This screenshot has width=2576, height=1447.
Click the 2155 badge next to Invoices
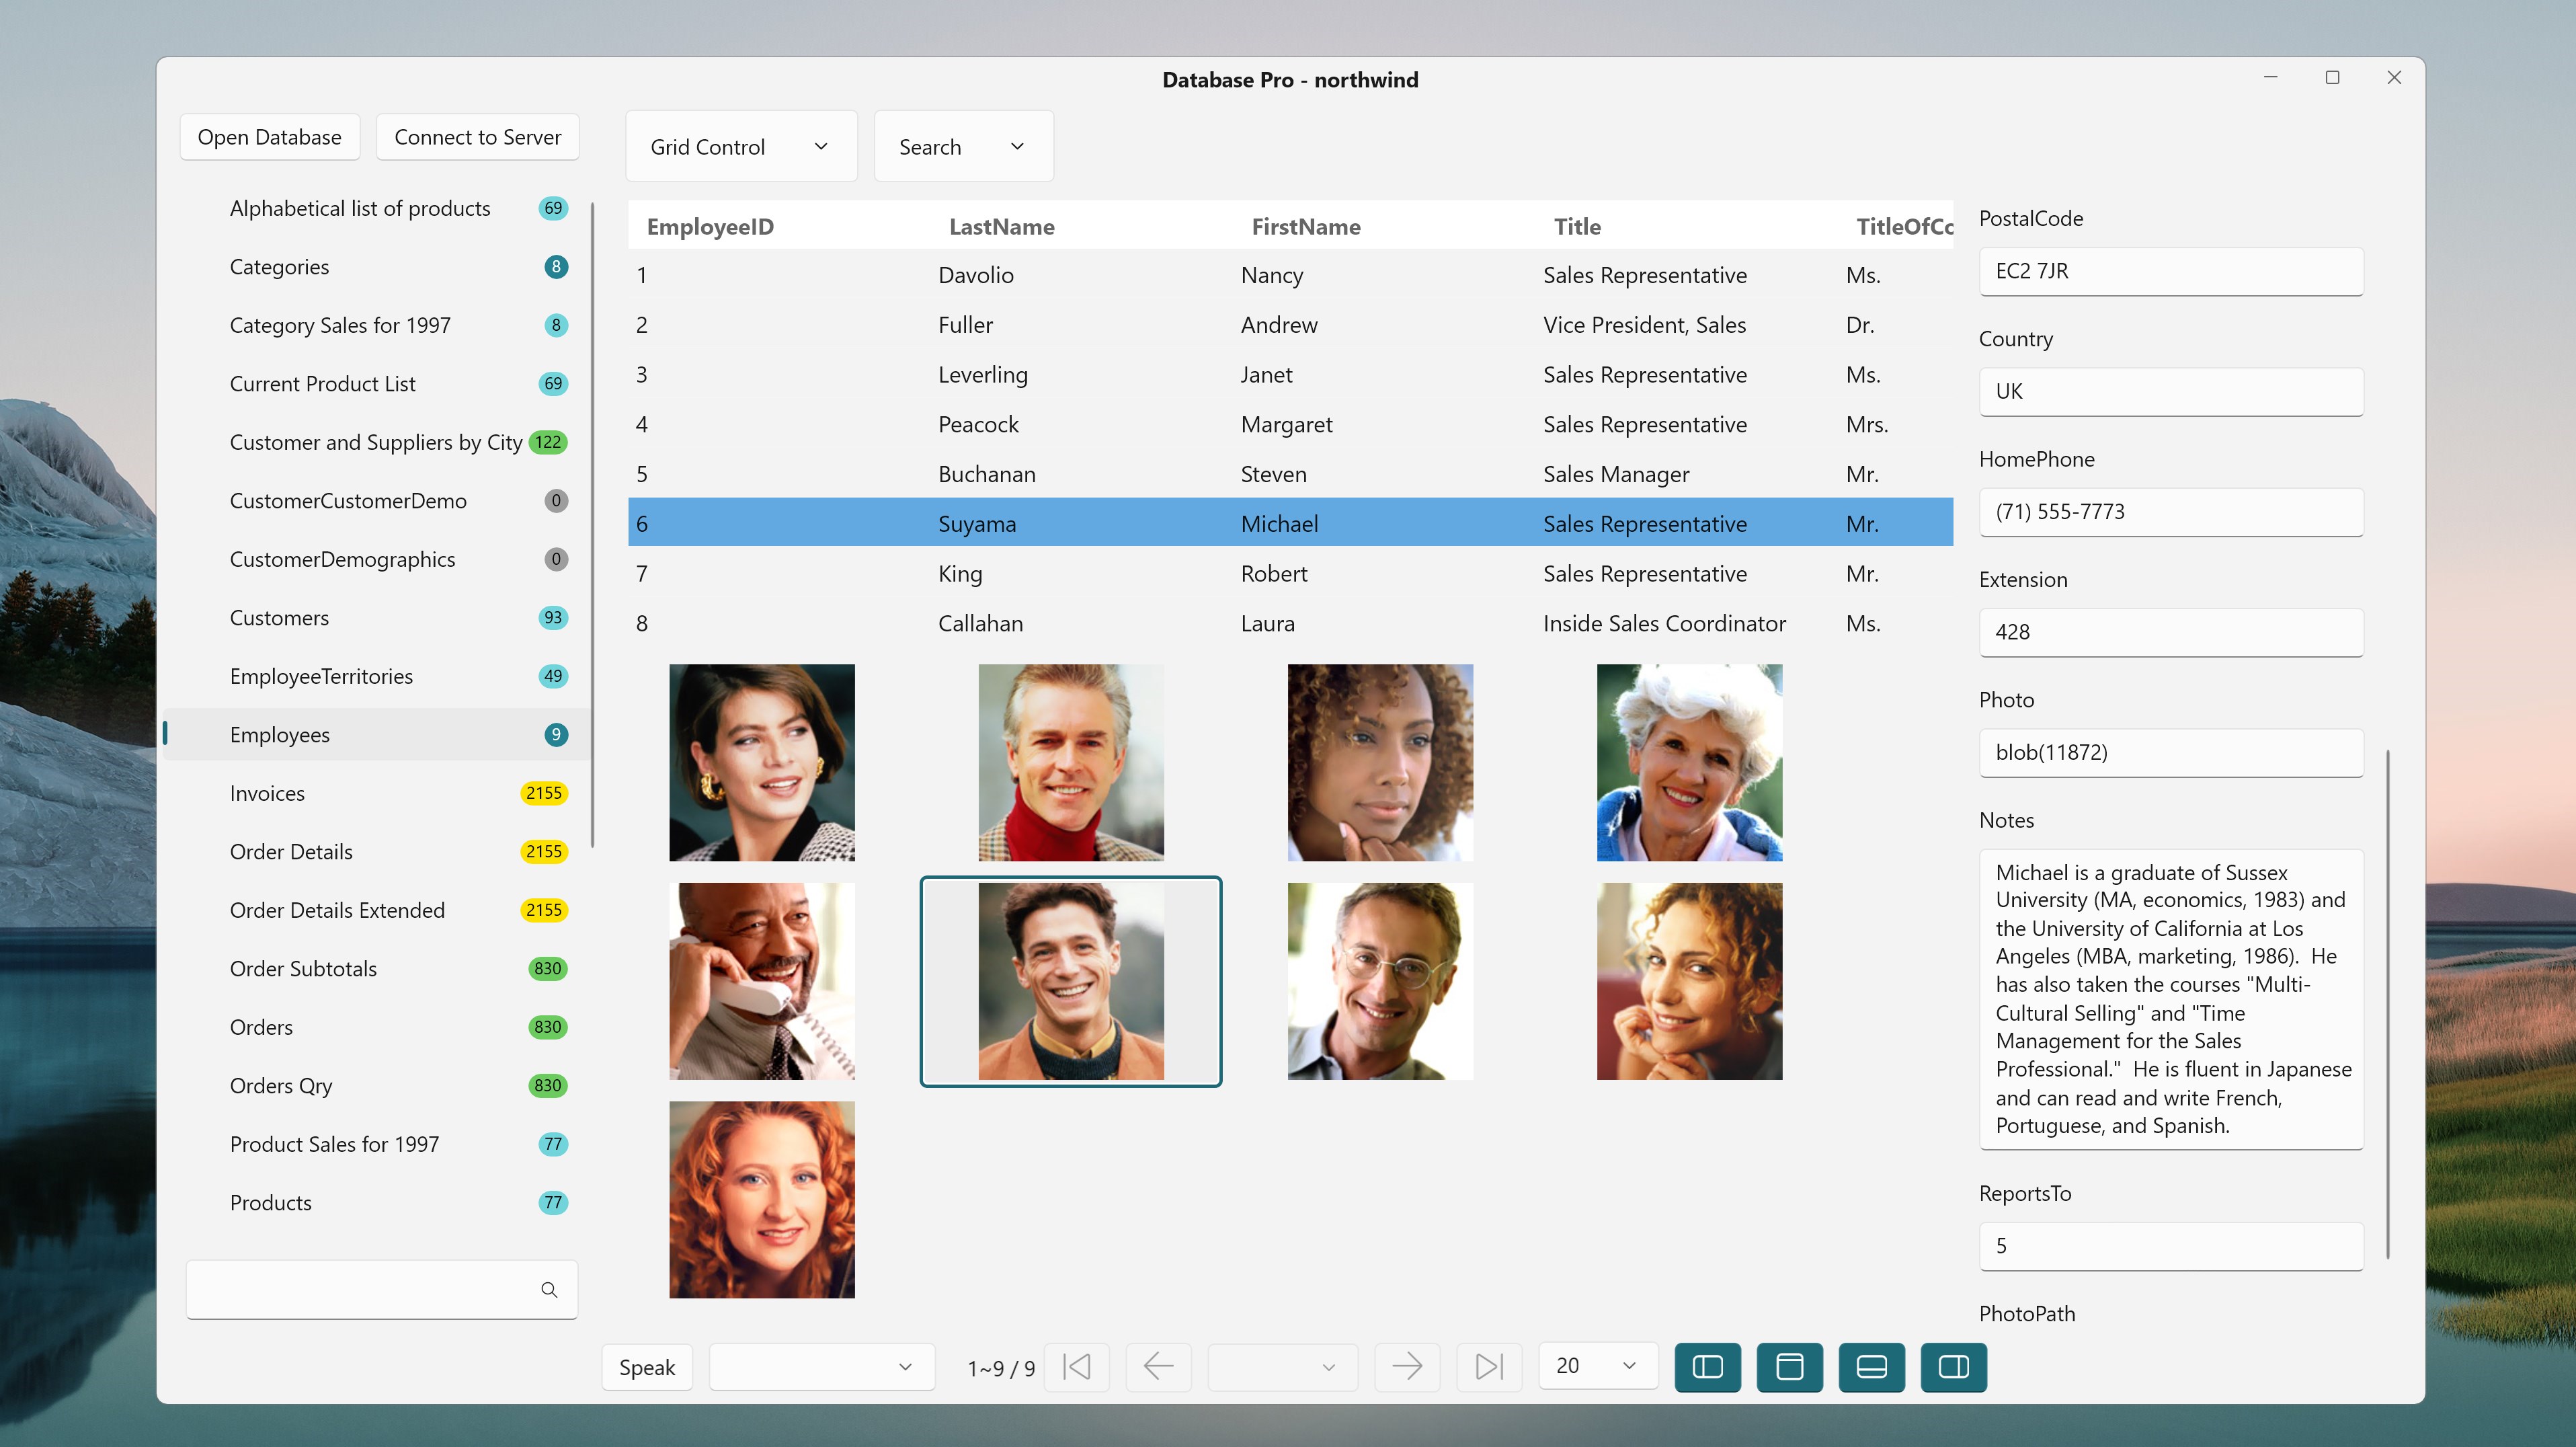(543, 793)
